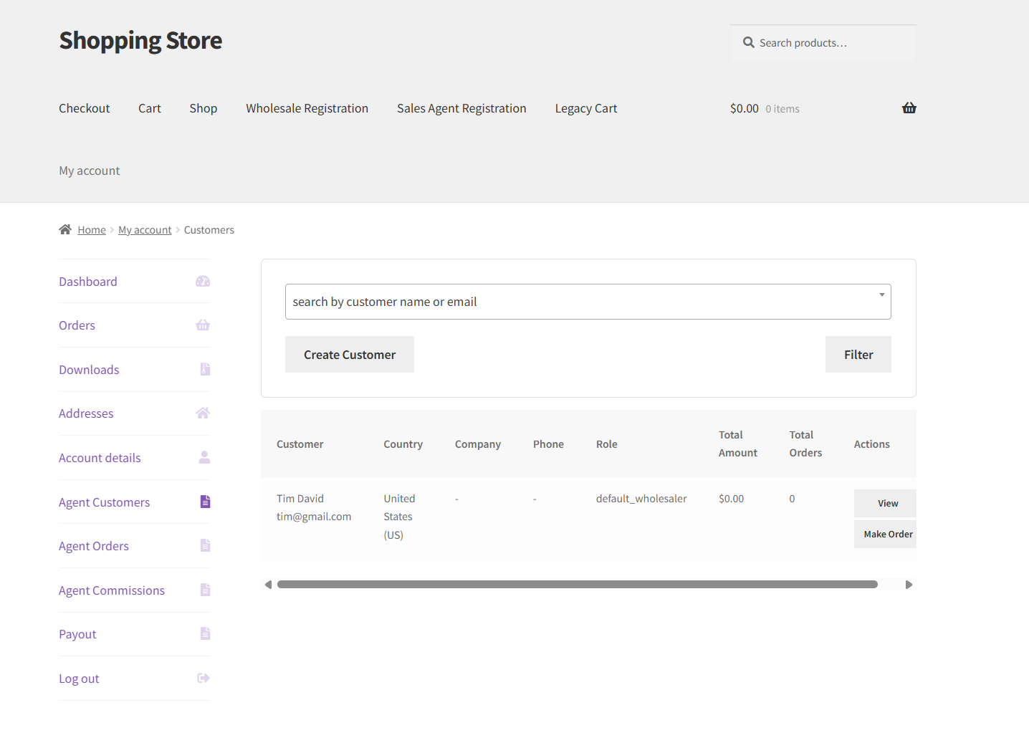Focus the Search products field
This screenshot has height=738, width=1029.
(823, 43)
